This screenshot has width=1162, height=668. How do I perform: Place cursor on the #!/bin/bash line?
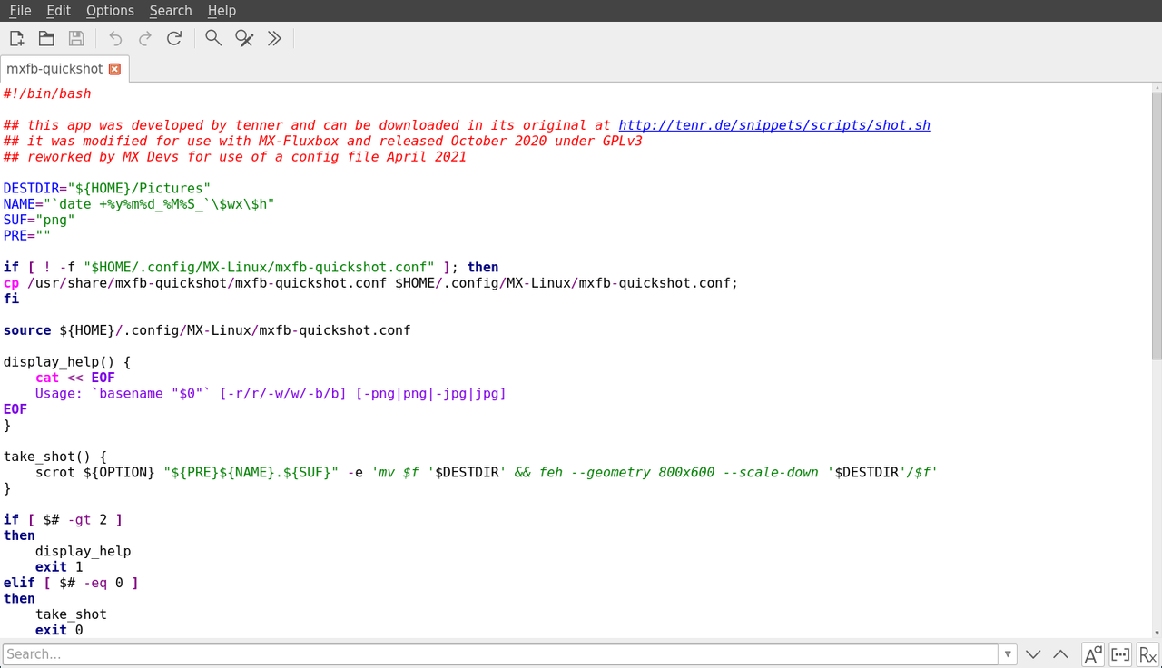(47, 93)
